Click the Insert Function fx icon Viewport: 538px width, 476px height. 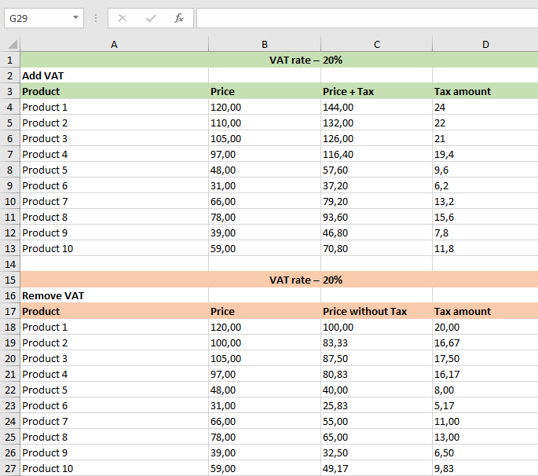click(x=179, y=18)
